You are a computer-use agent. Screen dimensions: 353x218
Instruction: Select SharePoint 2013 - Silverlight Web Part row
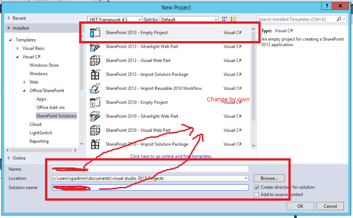[x=168, y=47]
